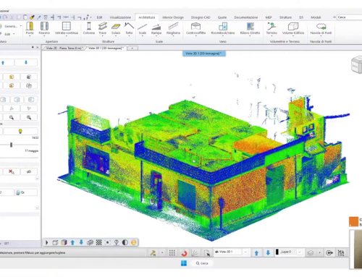Click the shaded cube icon in view toolbar
Viewport: 362px width, 277px height.
(64, 242)
